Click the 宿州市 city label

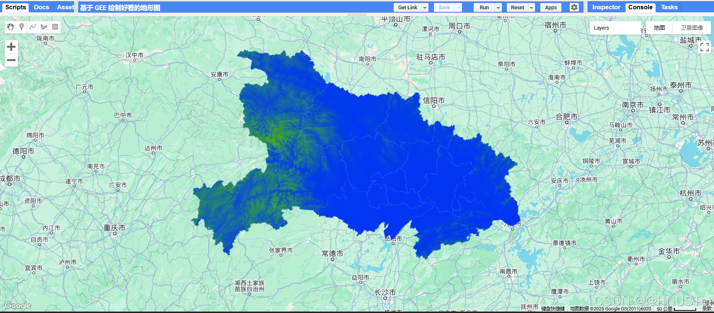[555, 25]
